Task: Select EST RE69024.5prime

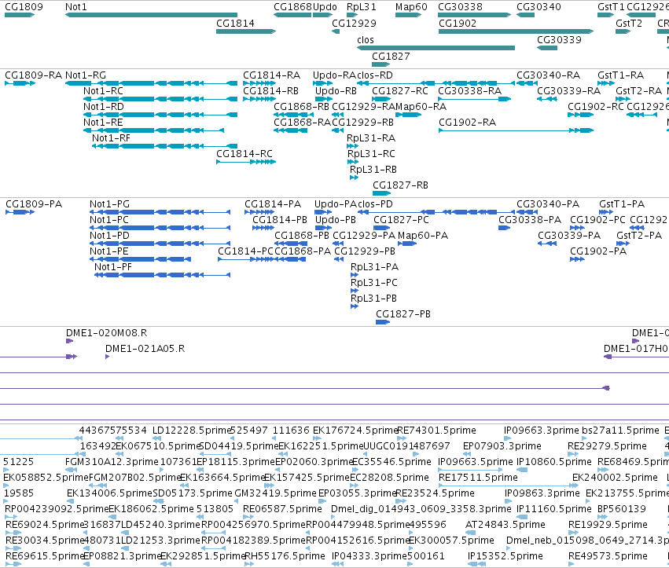Action: pos(13,533)
